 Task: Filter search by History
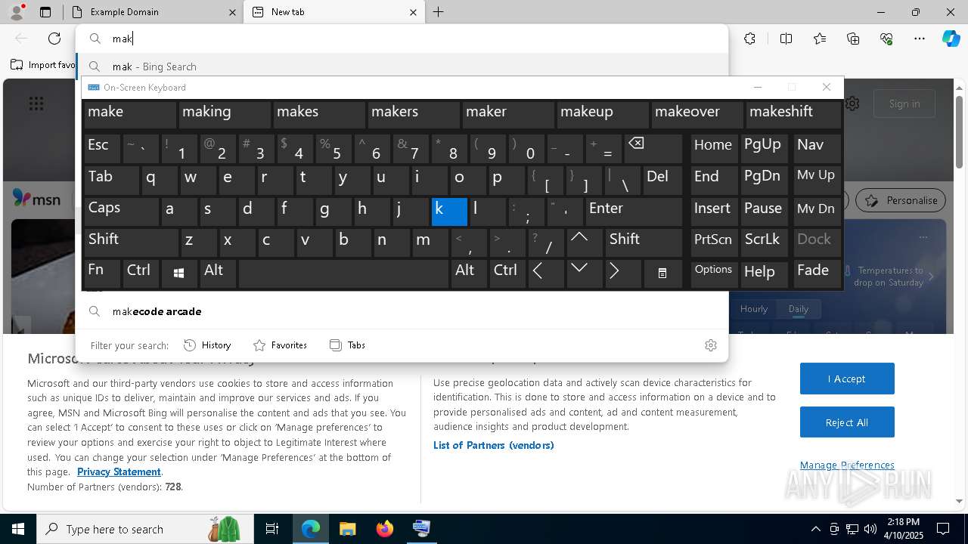tap(207, 345)
